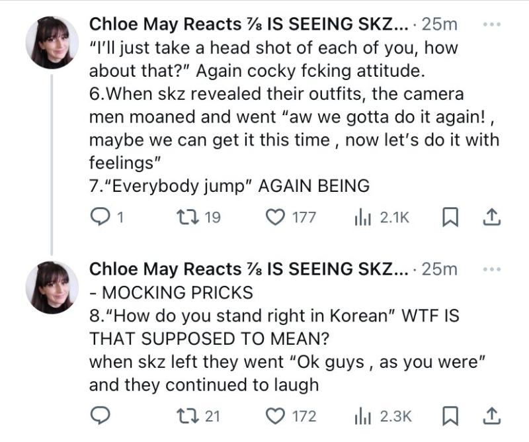Open Chloe May Reacts profile from second tweet
The height and width of the screenshot is (442, 529).
[165, 269]
